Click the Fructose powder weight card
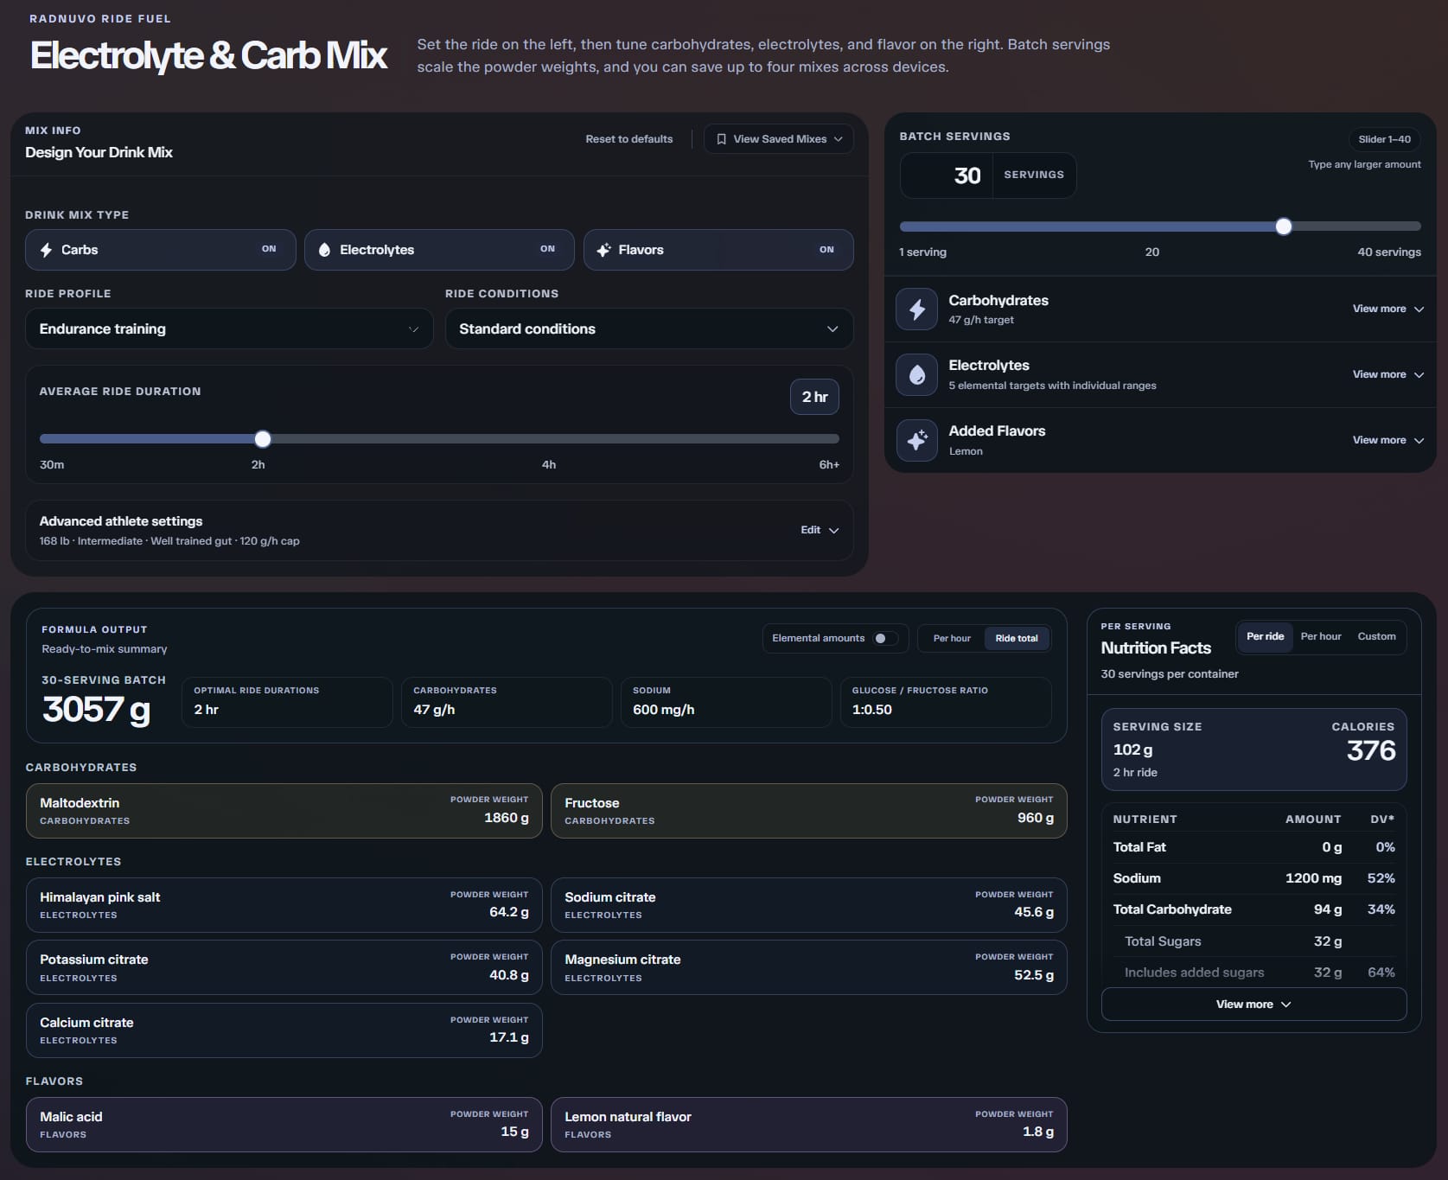 click(809, 811)
